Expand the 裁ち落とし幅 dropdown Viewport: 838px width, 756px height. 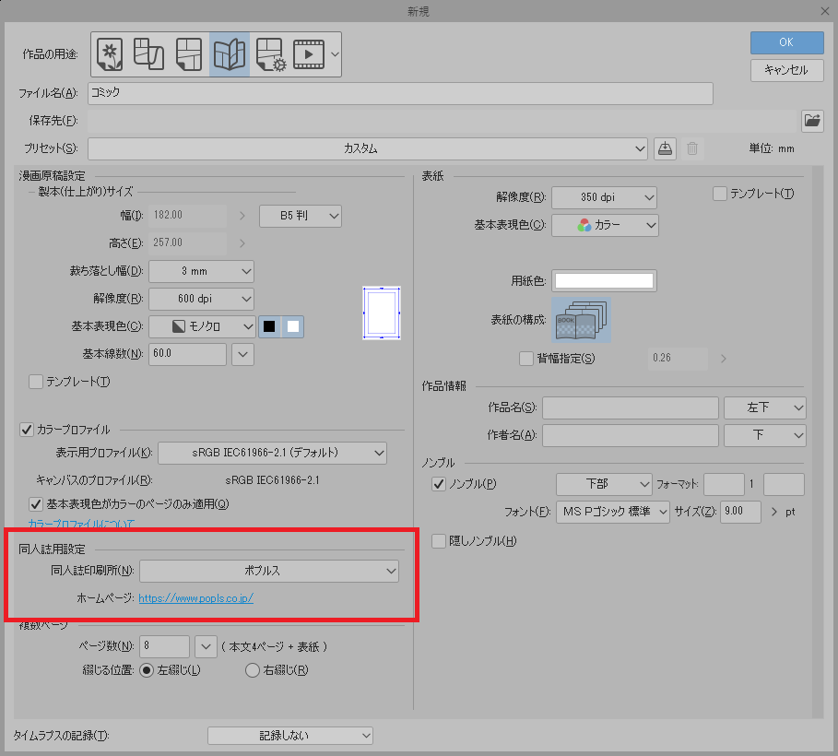(201, 271)
